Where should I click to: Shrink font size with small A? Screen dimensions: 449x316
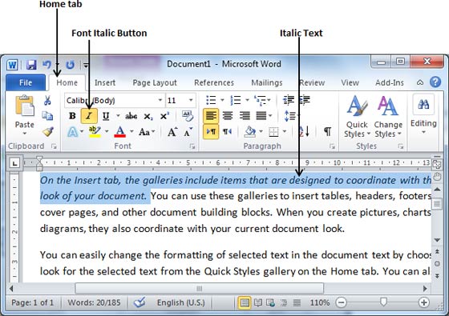coord(188,132)
